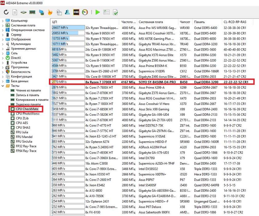259x216 pixels.
Task: Click Intel DZ87KLT-75K cell
Action: 151,125
